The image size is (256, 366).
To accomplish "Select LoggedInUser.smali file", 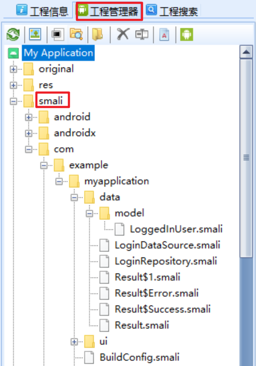I will pos(176,229).
